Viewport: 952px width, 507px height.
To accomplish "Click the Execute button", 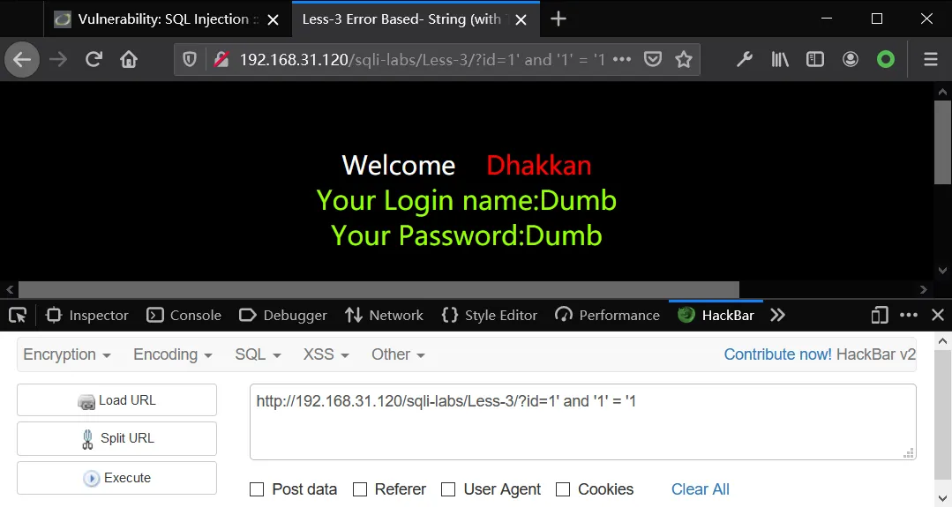I will [116, 478].
